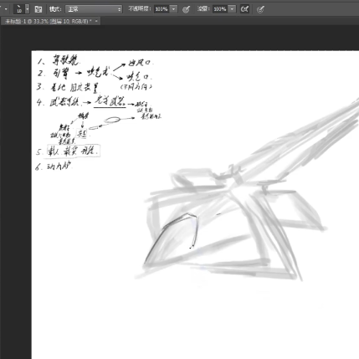Click the 不透明度 opacity value field

tap(162, 9)
